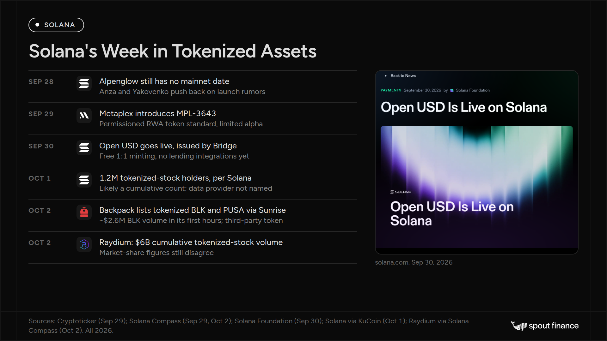Click the spout finance logo
Image resolution: width=607 pixels, height=341 pixels.
(545, 326)
